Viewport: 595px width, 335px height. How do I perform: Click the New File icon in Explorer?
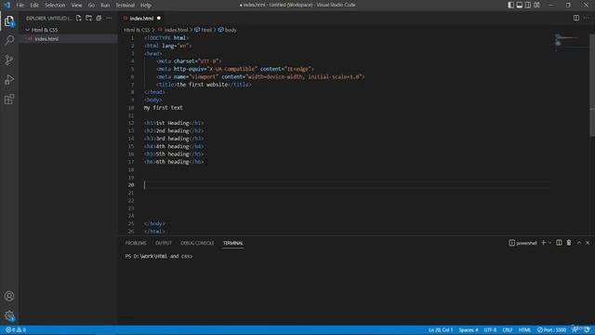pyautogui.click(x=78, y=18)
